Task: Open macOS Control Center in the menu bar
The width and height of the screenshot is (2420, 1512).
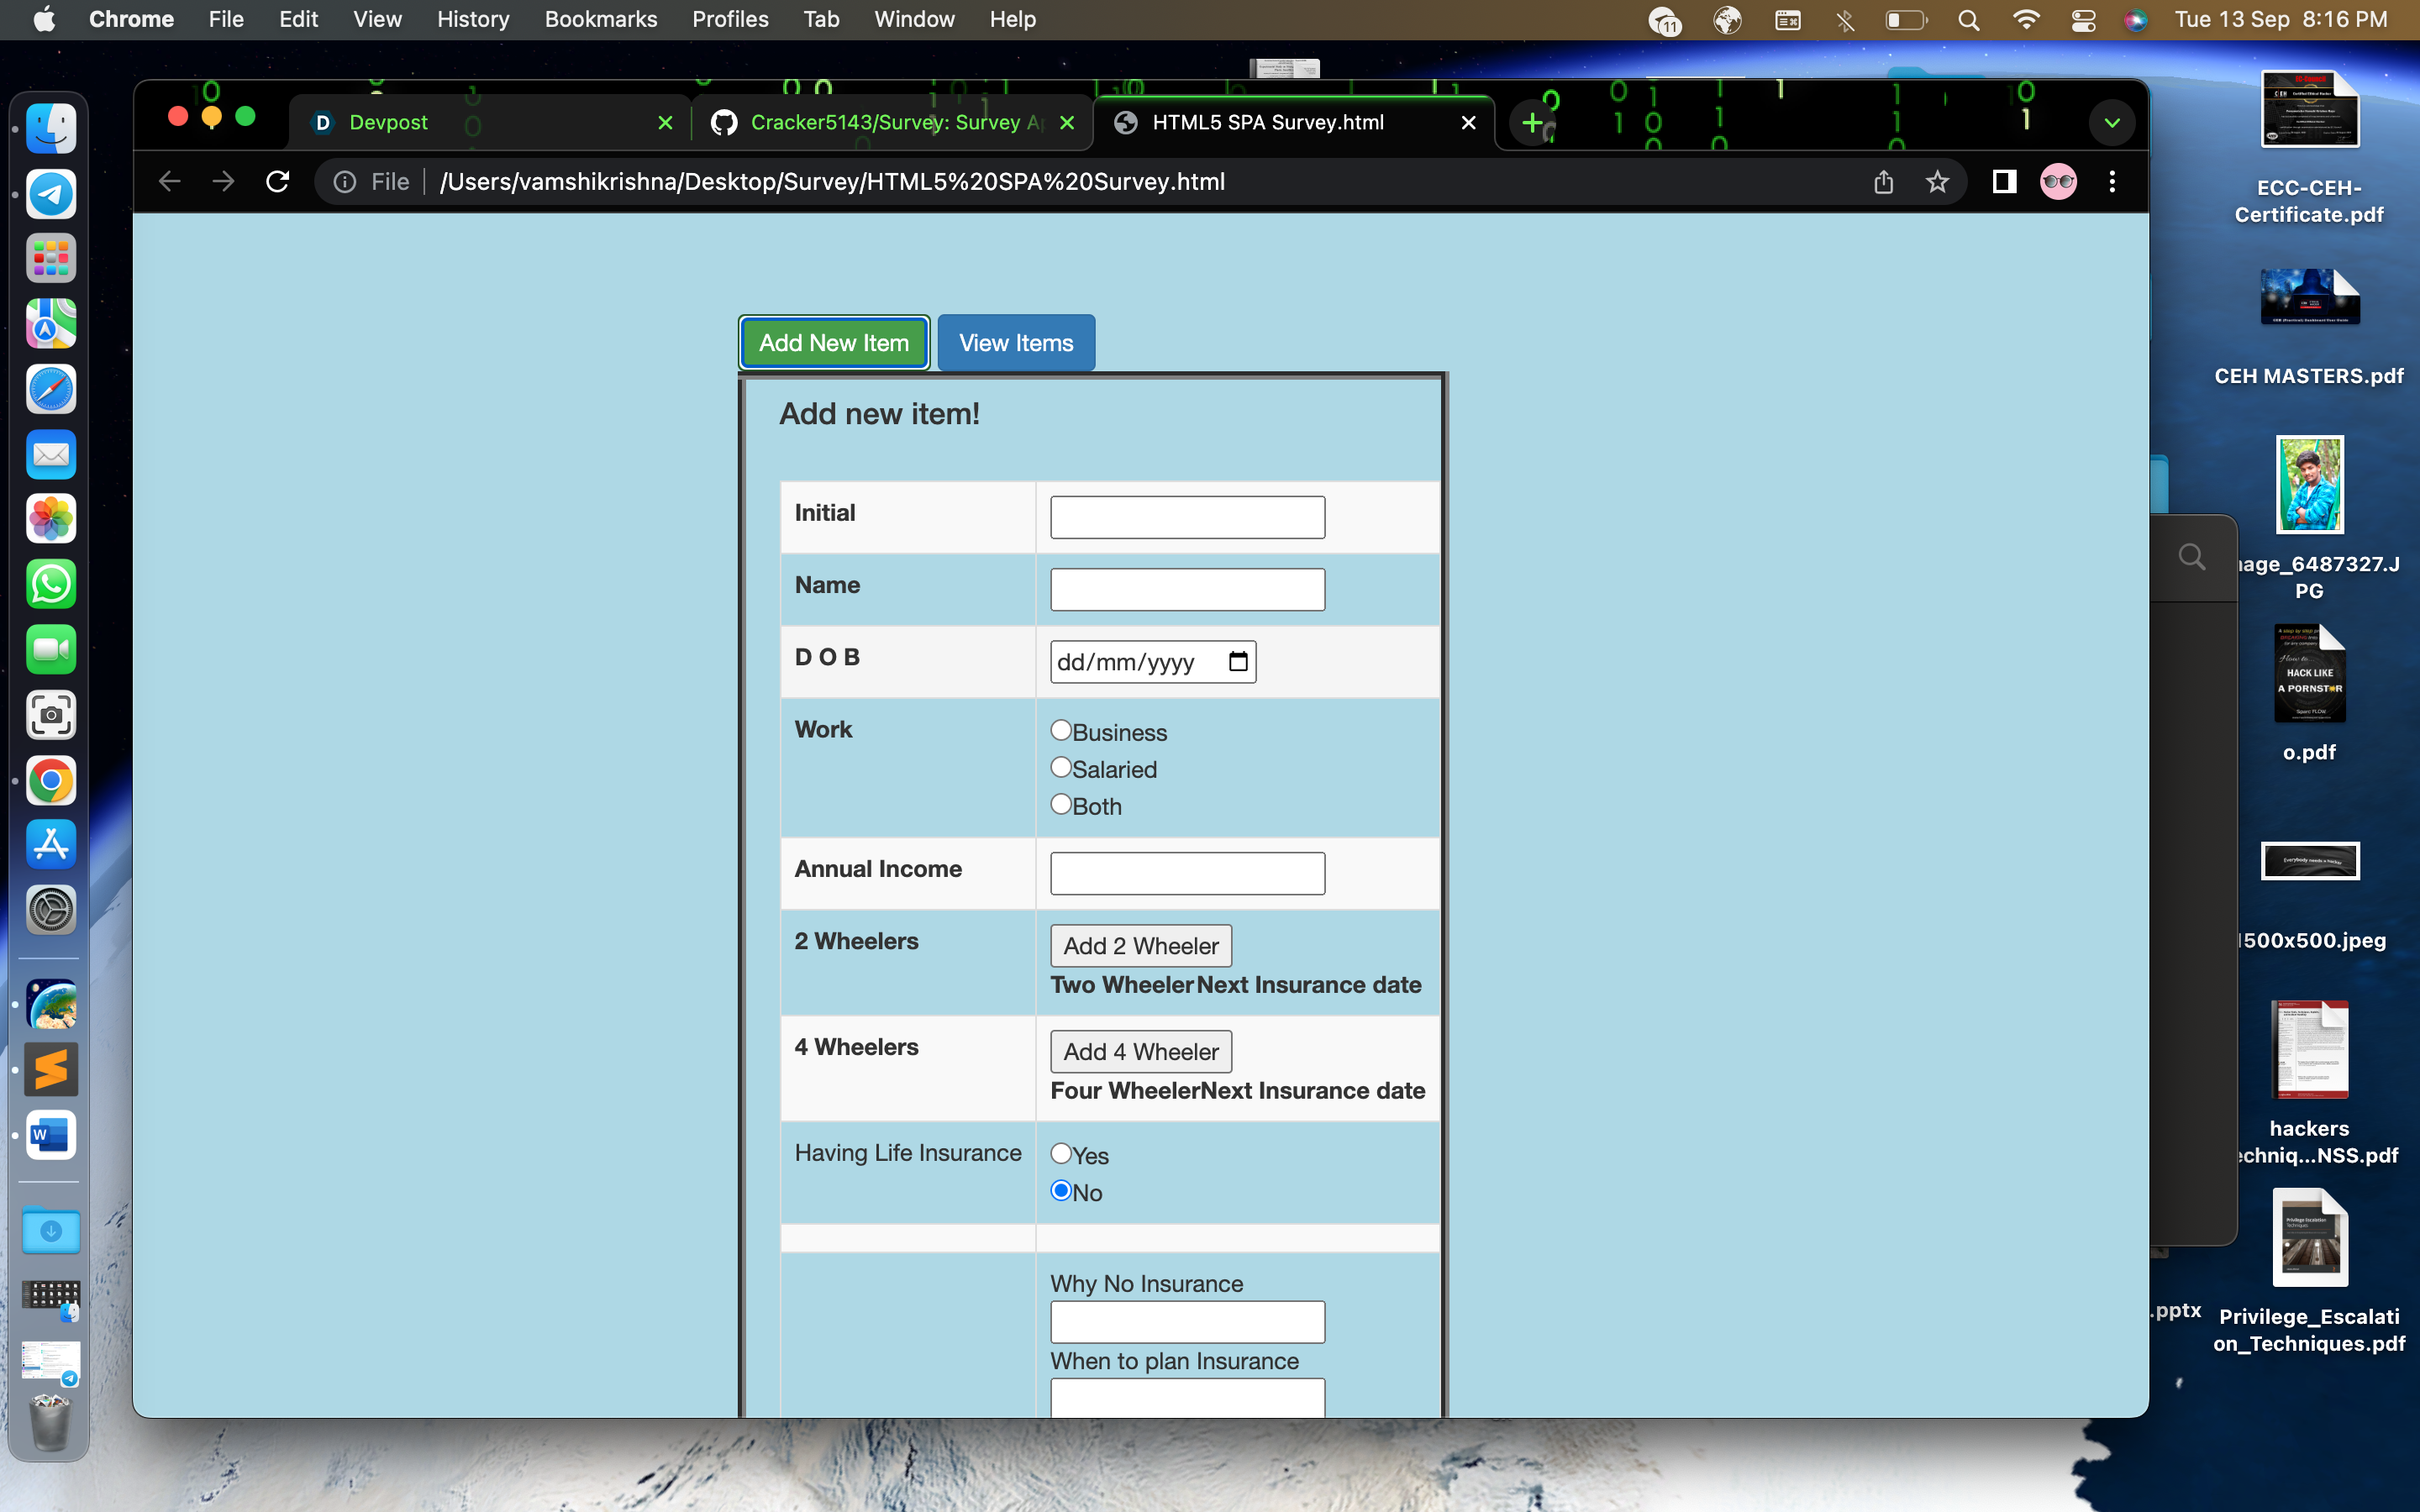Action: (x=2083, y=19)
